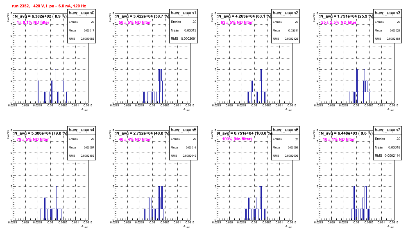Click N_avg = 6.751e+04 label
The width and height of the screenshot is (408, 234).
(x=245, y=133)
